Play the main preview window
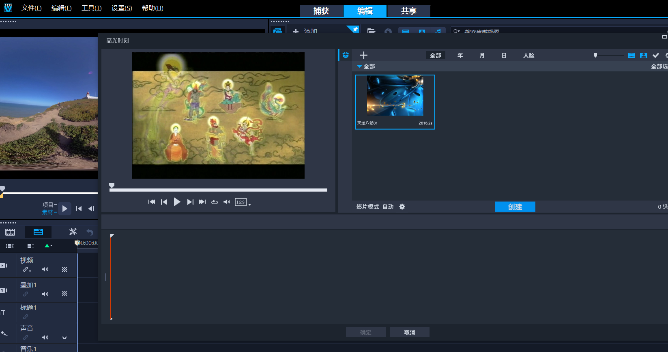 [x=64, y=208]
